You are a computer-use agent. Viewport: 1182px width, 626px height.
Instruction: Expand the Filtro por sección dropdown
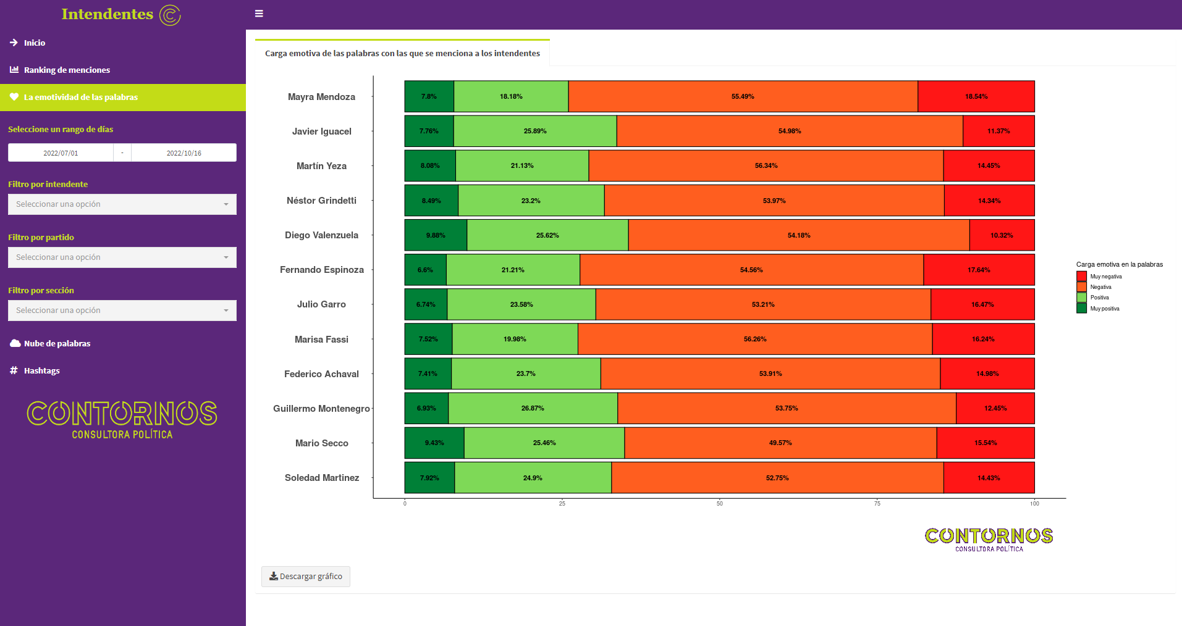pyautogui.click(x=122, y=311)
